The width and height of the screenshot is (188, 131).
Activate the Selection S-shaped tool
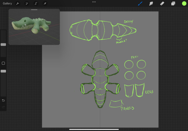36,3
